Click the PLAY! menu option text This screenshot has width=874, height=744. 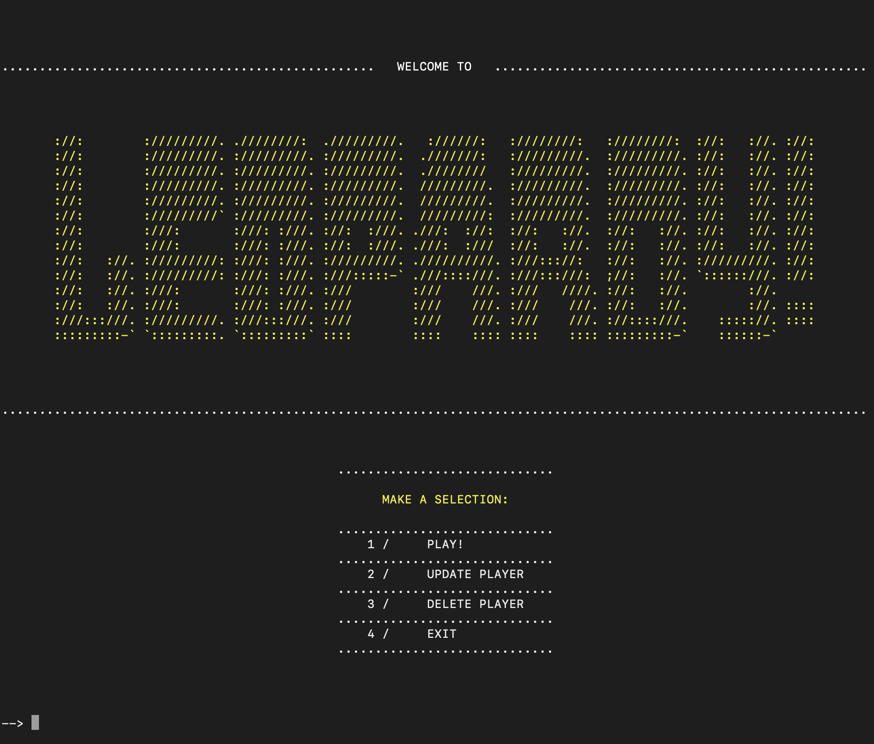click(x=445, y=545)
